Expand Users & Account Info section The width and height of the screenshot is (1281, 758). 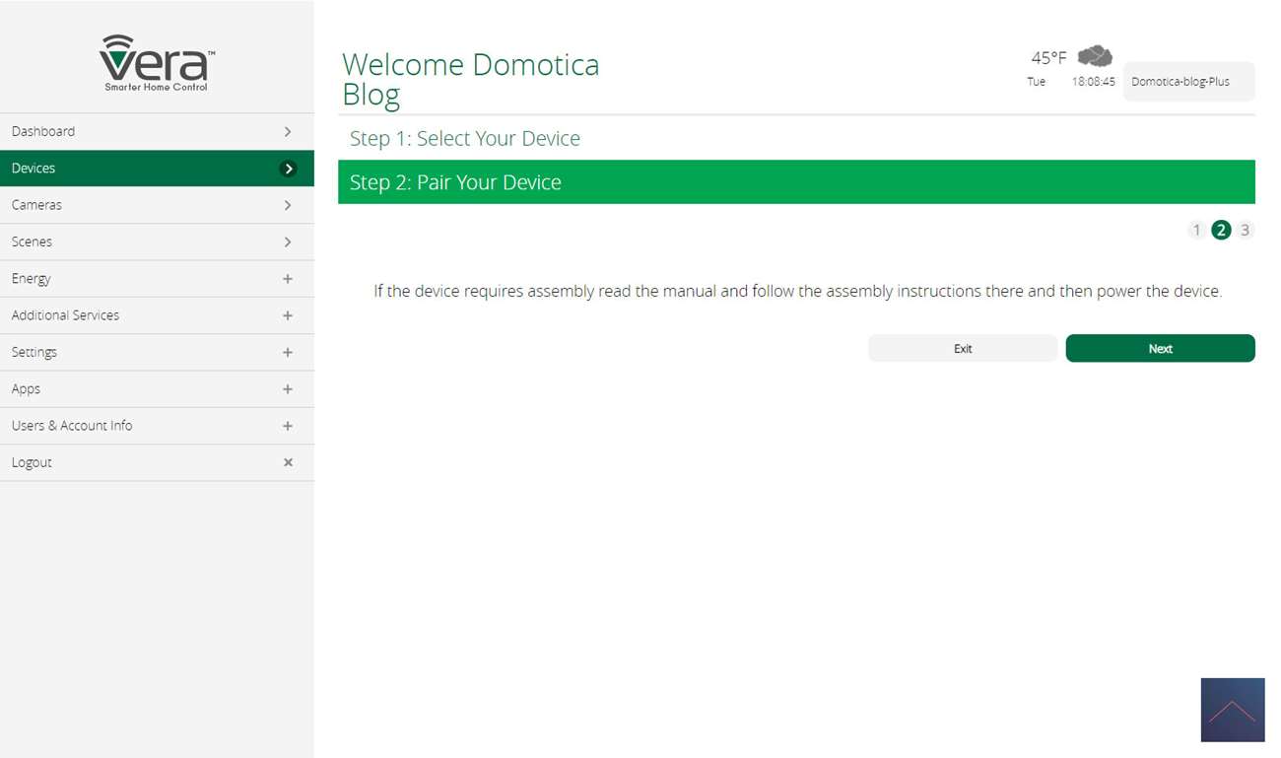pyautogui.click(x=288, y=426)
